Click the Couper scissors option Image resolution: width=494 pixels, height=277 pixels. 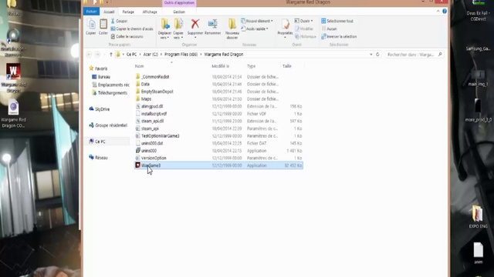click(119, 21)
